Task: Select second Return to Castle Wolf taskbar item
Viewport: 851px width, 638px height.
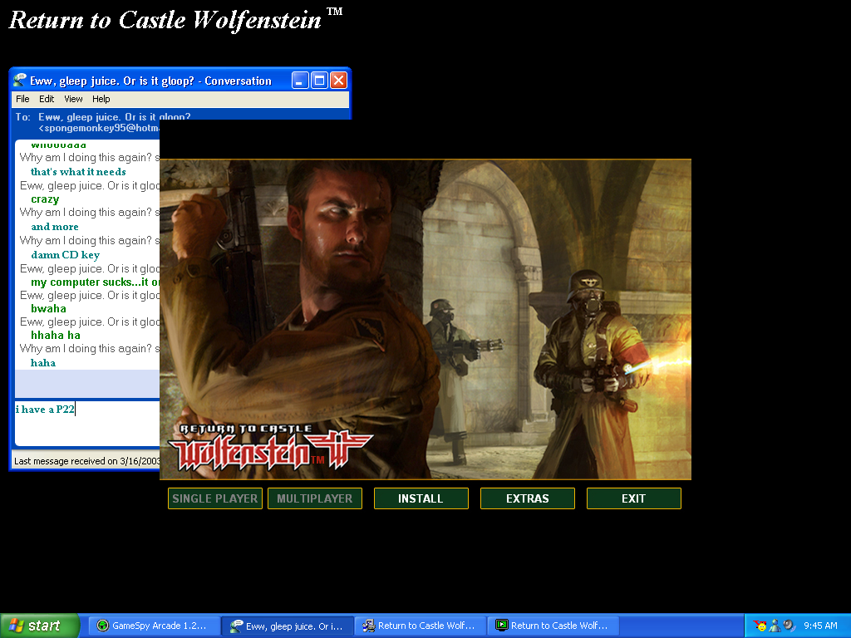Action: click(x=553, y=626)
